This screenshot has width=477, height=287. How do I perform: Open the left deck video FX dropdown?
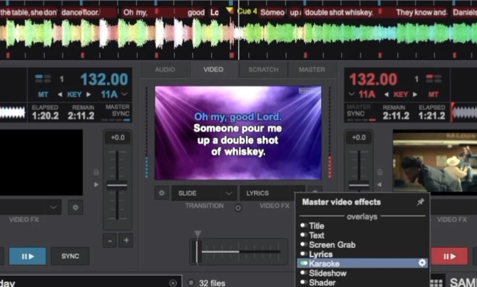click(31, 207)
